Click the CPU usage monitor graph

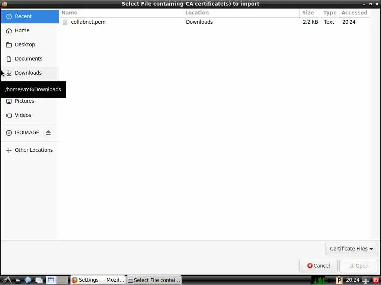coord(318,280)
